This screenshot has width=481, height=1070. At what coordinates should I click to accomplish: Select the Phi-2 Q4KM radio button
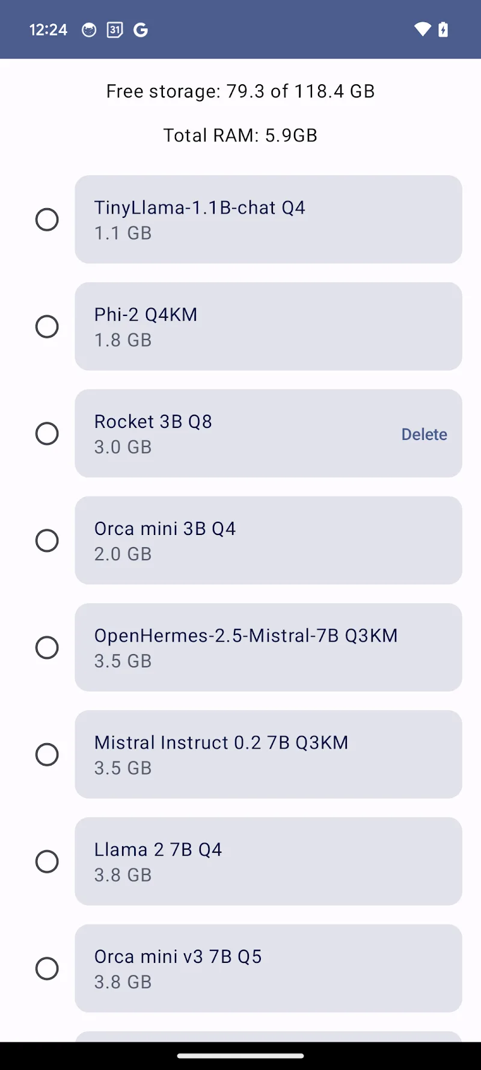[47, 327]
